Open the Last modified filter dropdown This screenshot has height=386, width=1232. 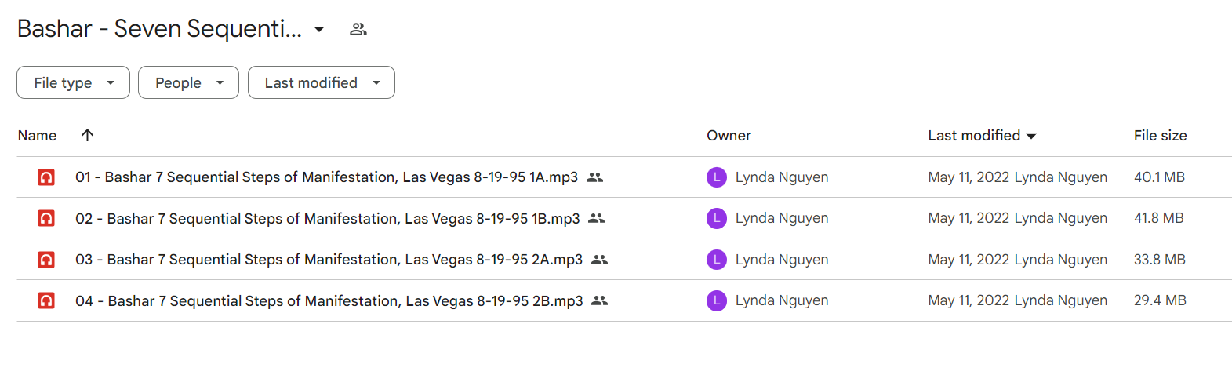coord(322,82)
